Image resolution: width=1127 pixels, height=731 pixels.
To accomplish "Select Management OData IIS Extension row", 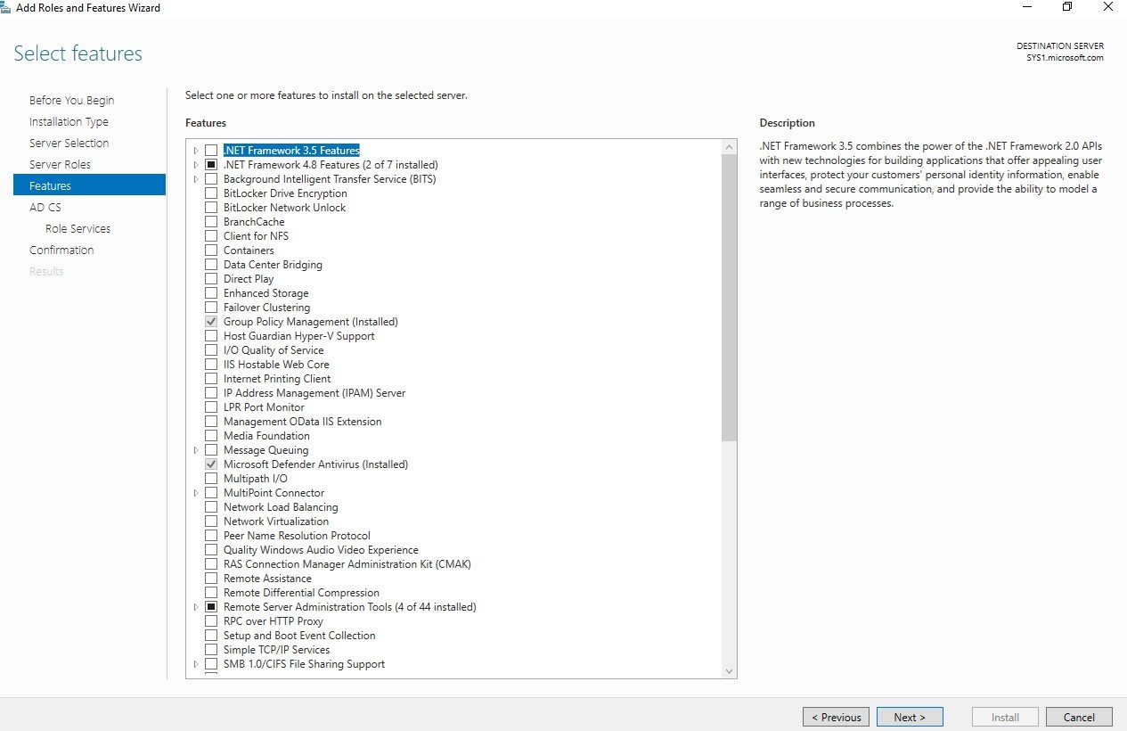I will [302, 422].
